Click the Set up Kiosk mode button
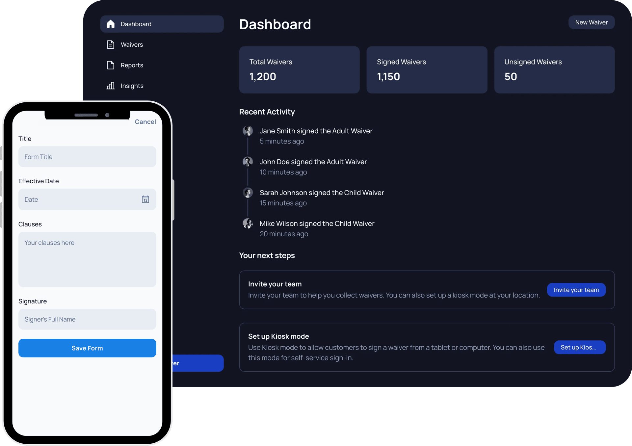Viewport: 632px width, 446px height. coord(579,347)
